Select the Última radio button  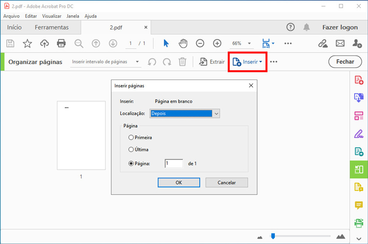[131, 149]
